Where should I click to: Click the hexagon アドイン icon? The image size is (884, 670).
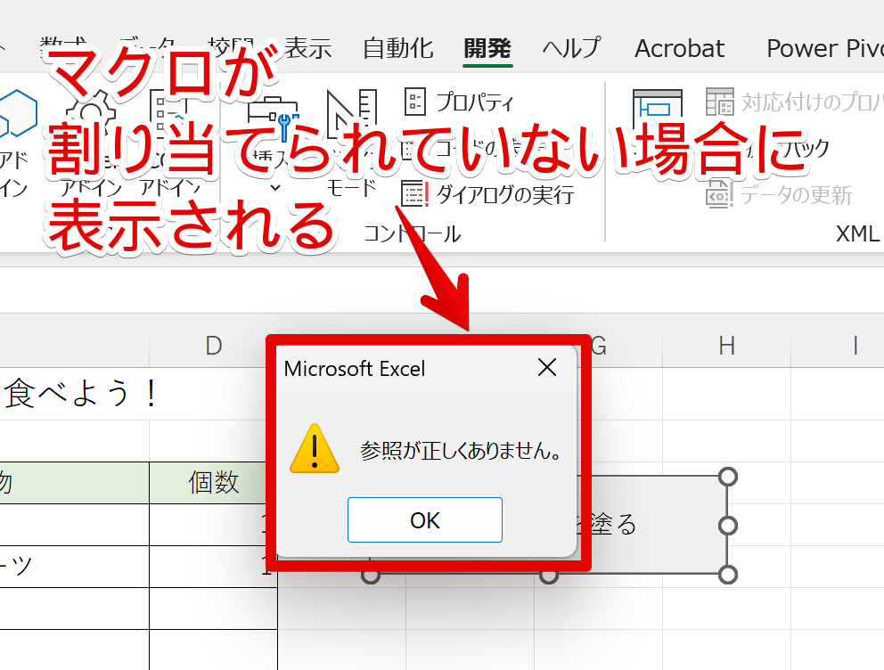[17, 112]
